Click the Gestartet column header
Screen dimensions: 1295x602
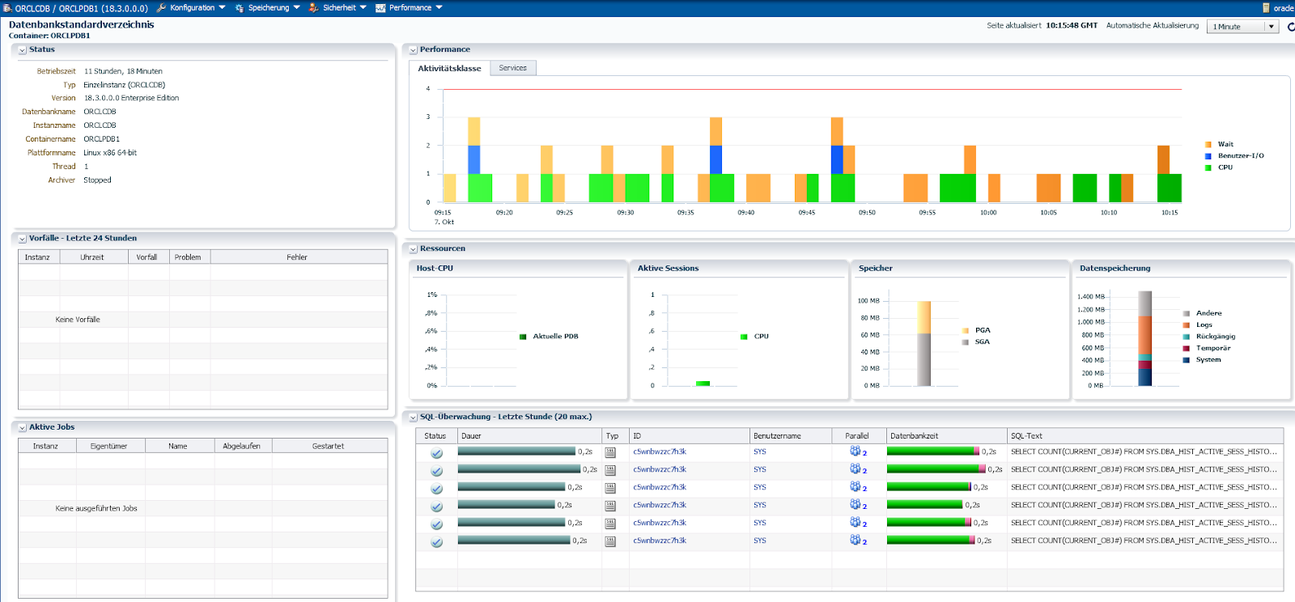(329, 447)
